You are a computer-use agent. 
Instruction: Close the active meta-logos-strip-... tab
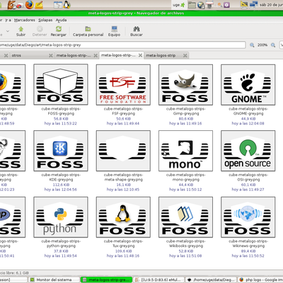[140, 55]
